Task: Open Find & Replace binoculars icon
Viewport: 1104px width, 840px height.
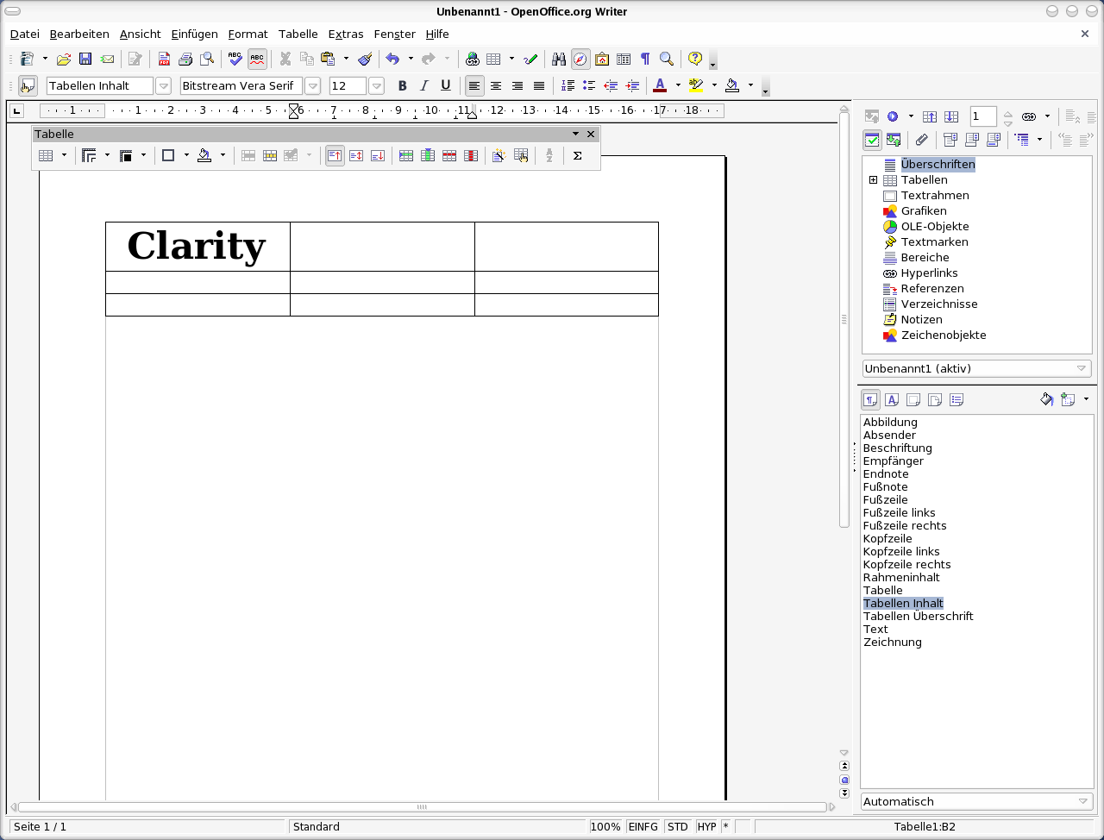Action: click(x=559, y=60)
